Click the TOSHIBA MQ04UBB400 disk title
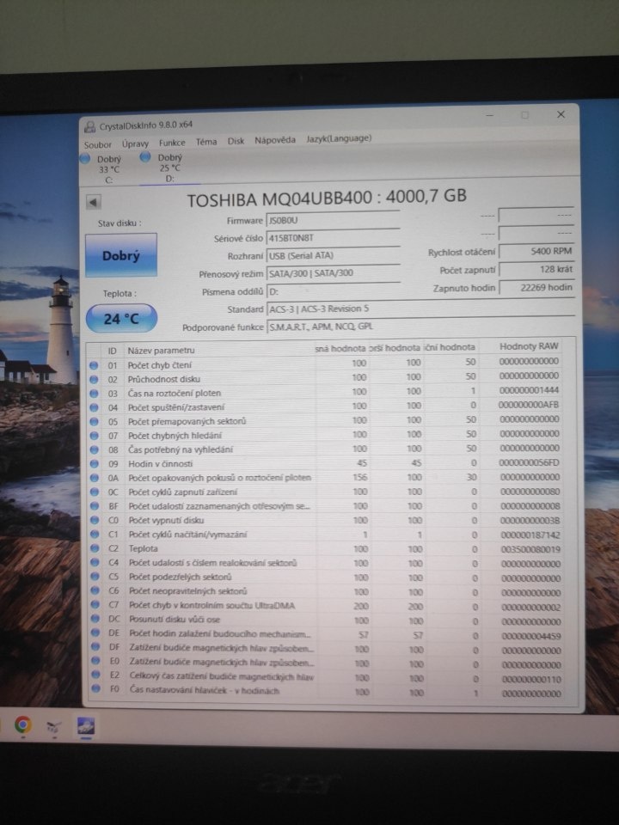This screenshot has height=825, width=619. coord(327,199)
